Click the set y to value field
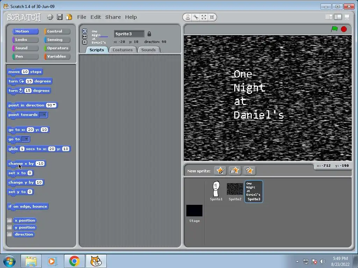358x268 pixels. click(x=30, y=192)
